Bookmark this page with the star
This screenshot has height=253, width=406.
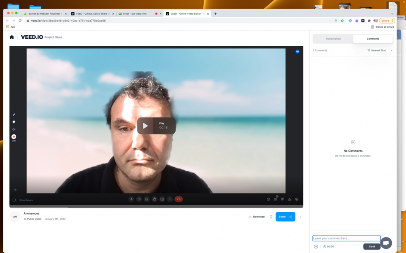click(342, 21)
